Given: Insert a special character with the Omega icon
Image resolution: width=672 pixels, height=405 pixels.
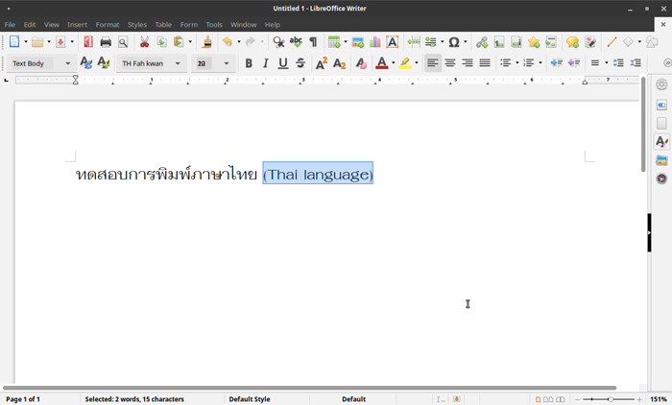Looking at the screenshot, I should pos(454,42).
